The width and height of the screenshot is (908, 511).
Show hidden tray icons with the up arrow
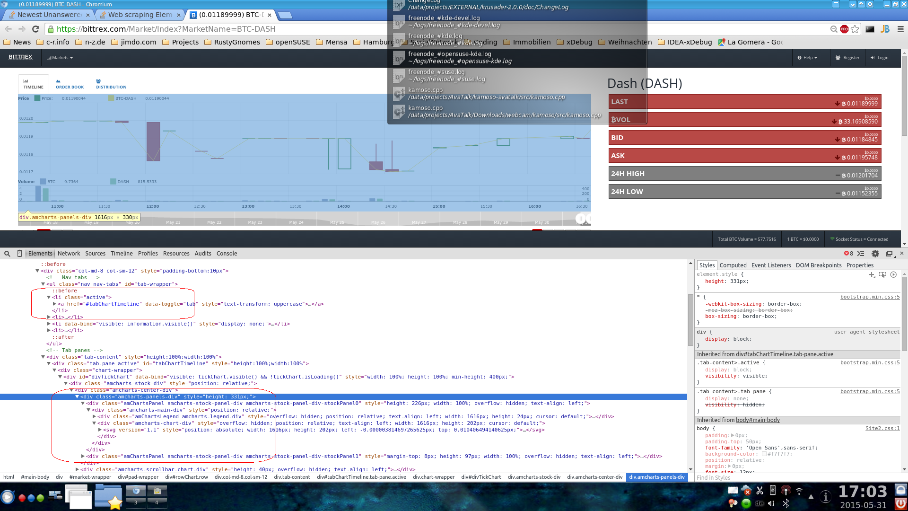pyautogui.click(x=811, y=497)
